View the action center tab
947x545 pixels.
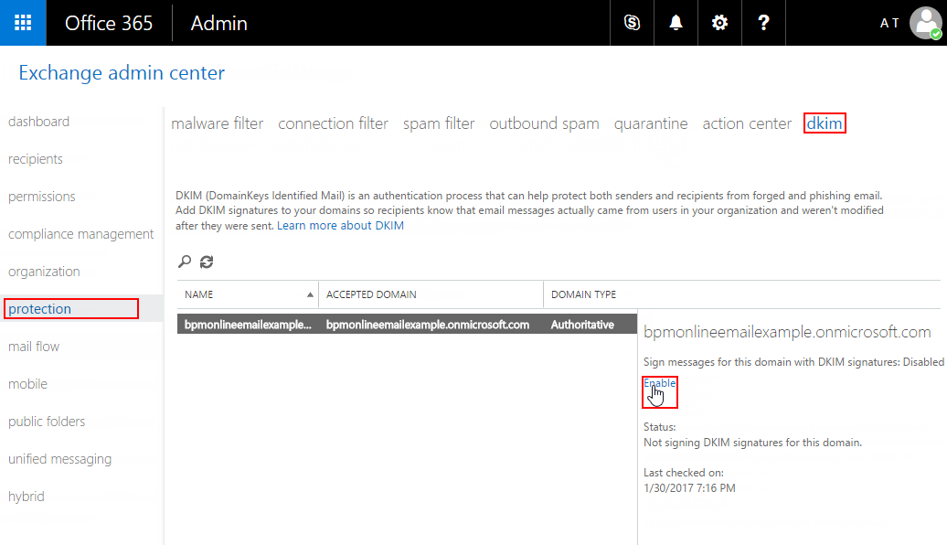[746, 123]
